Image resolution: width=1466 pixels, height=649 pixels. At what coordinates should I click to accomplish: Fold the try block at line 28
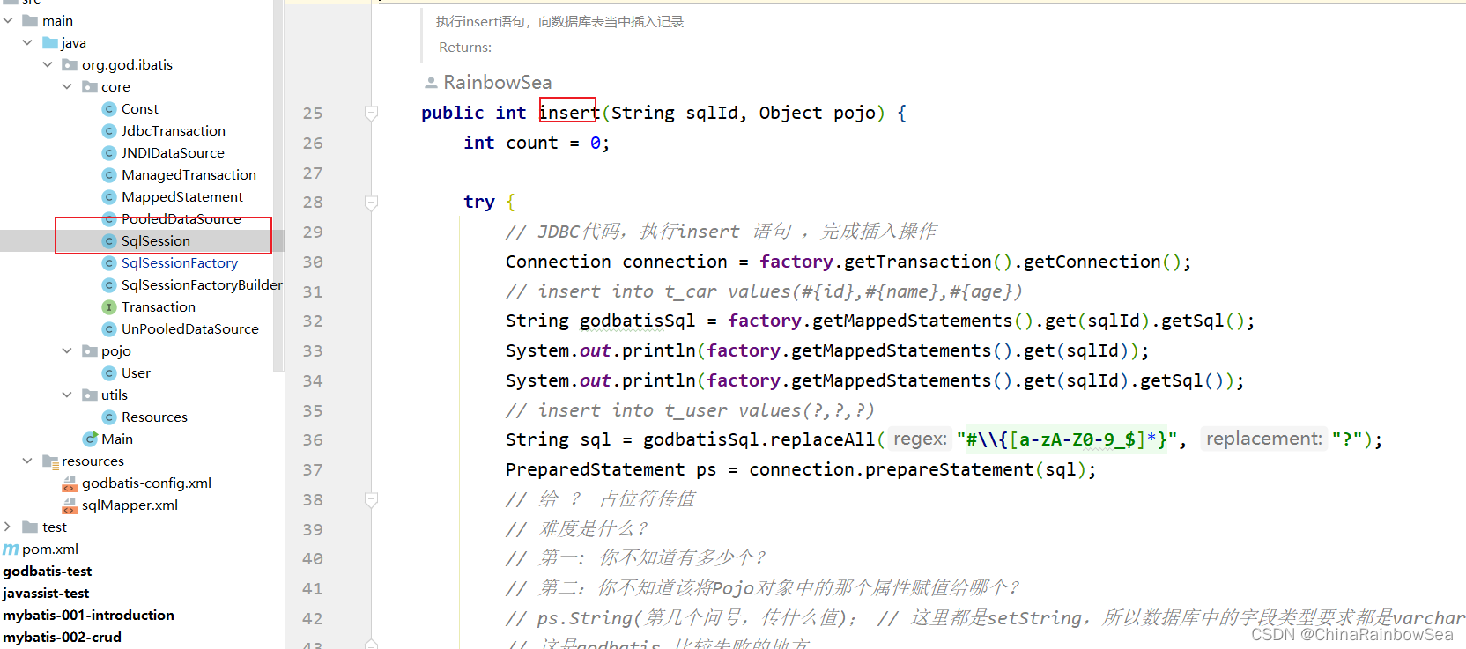pyautogui.click(x=372, y=203)
